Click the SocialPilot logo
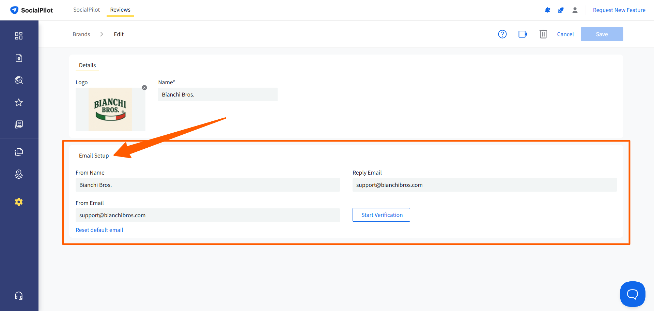Screen dimensions: 654x311 (x=31, y=10)
